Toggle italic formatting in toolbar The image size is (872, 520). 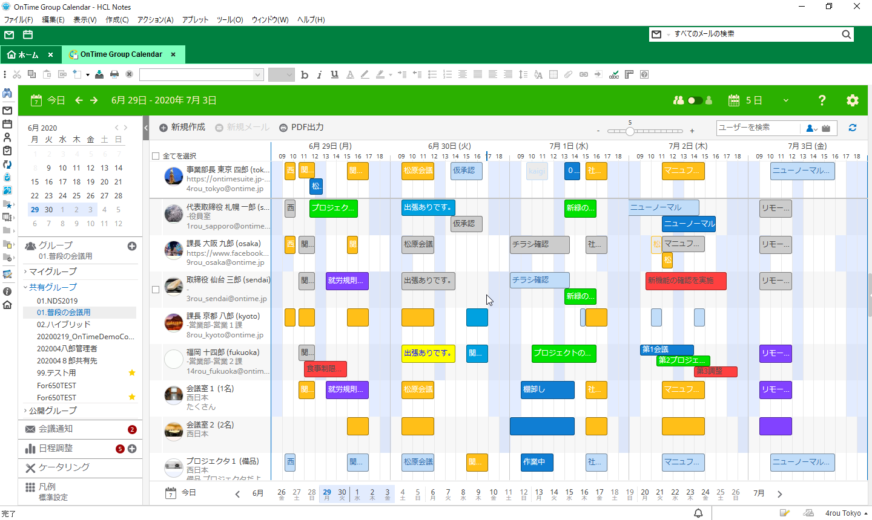click(319, 74)
